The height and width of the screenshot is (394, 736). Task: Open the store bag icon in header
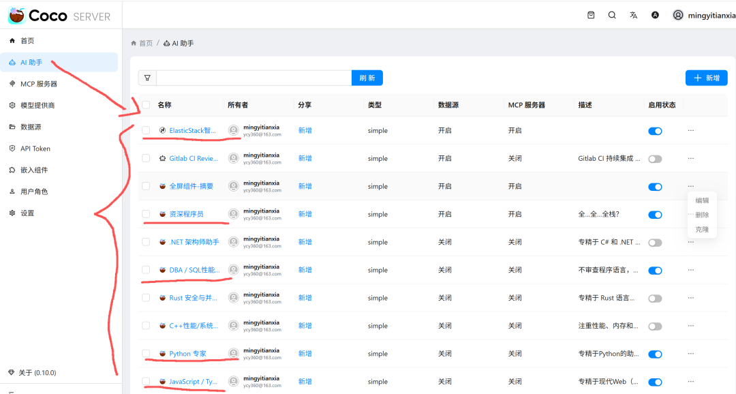(x=591, y=15)
